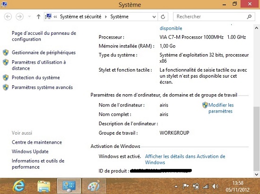Expand the hidden breadcrumb path chevrons
The image size is (260, 194).
point(55,16)
